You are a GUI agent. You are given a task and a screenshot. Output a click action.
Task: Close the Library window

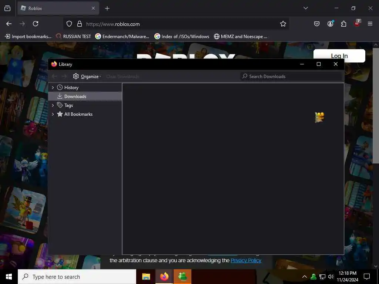335,64
